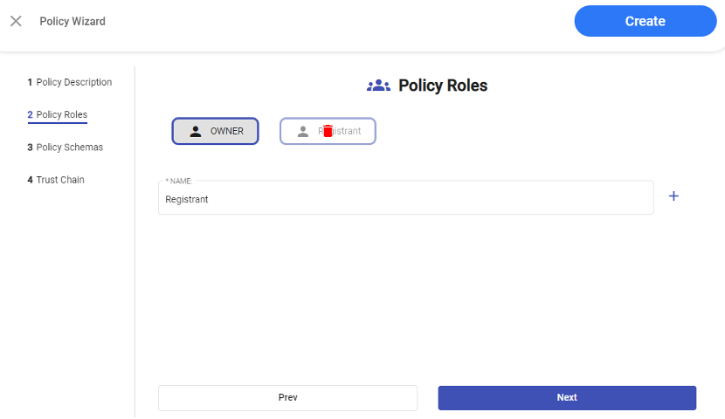Select the Policy Roles step
This screenshot has height=419, width=725.
click(x=58, y=114)
